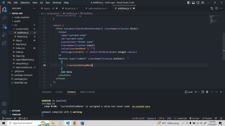Open errors and warnings count in status bar
Image resolution: width=225 pixels, height=126 pixels.
[x=23, y=118]
